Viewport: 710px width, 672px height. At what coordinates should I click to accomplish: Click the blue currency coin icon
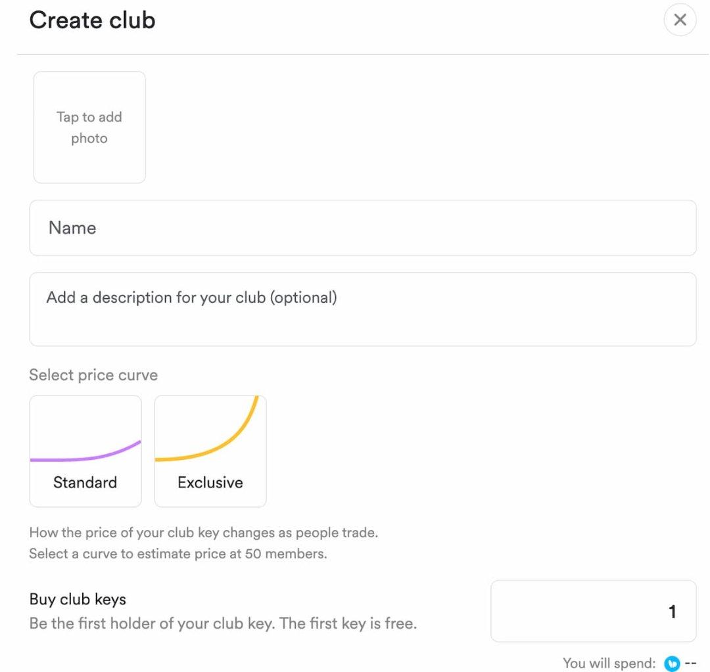(672, 663)
